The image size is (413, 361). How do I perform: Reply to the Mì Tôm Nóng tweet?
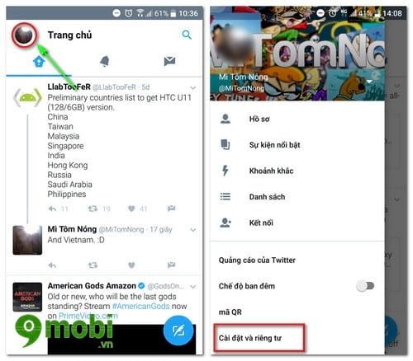click(52, 265)
